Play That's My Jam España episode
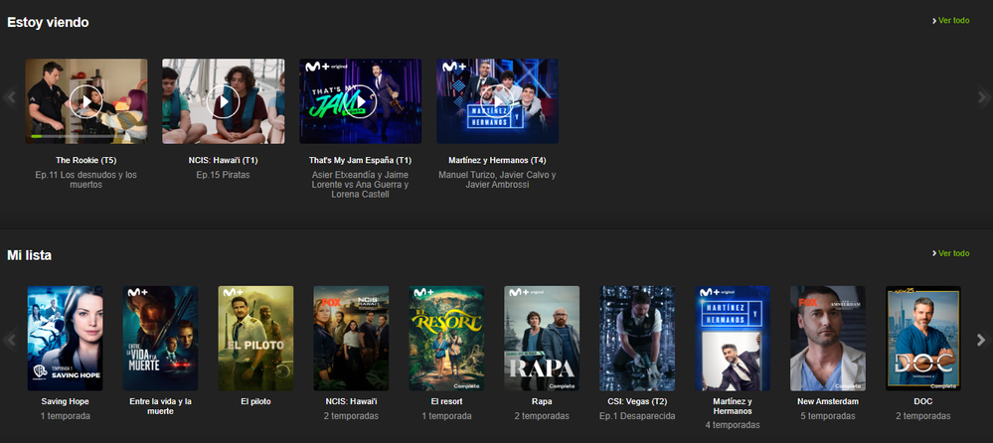Screen dimensions: 993x443 [361, 101]
